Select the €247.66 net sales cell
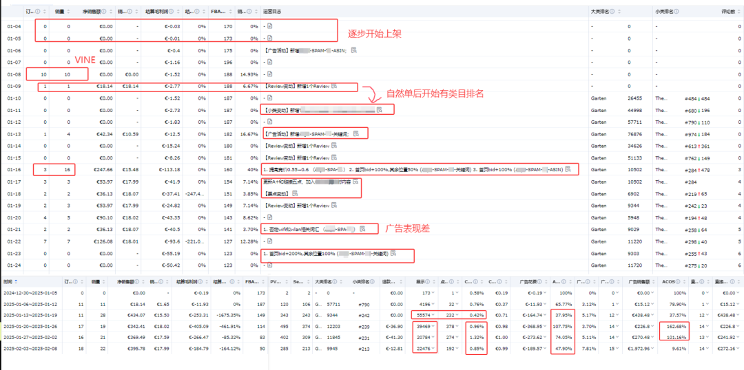Image resolution: width=744 pixels, height=370 pixels. point(103,169)
